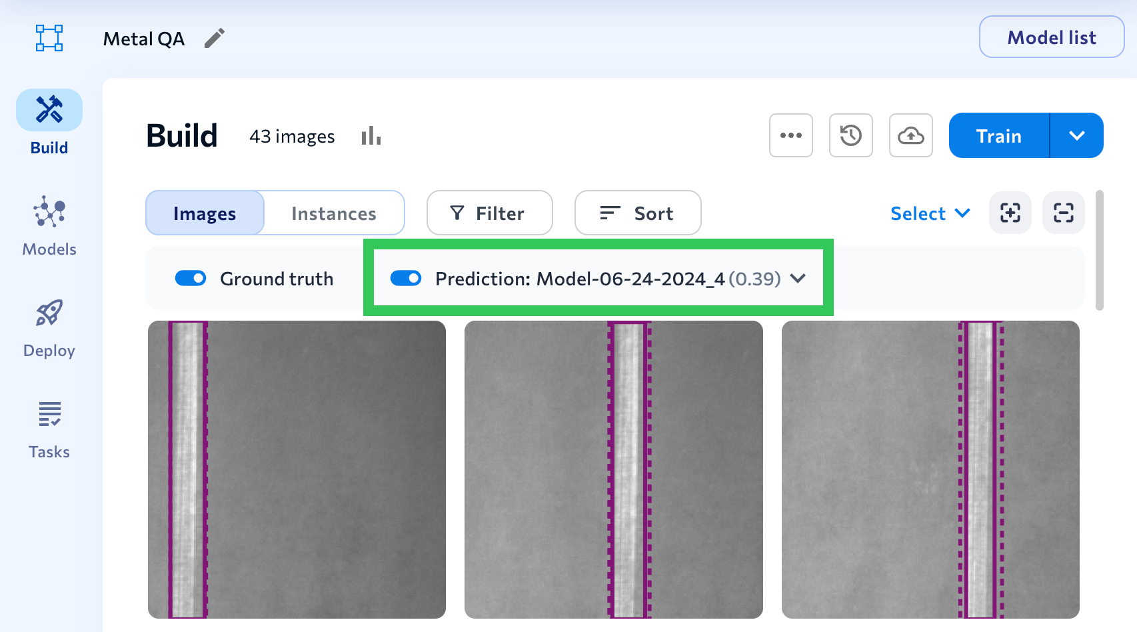This screenshot has height=632, width=1137.
Task: Open the first metal image thumbnail
Action: [297, 469]
